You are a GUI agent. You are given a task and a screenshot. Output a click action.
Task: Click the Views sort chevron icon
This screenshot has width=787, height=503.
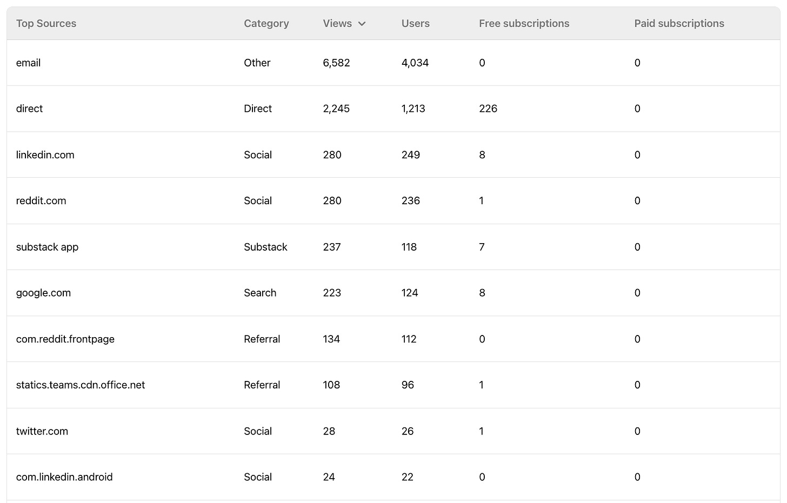coord(362,24)
